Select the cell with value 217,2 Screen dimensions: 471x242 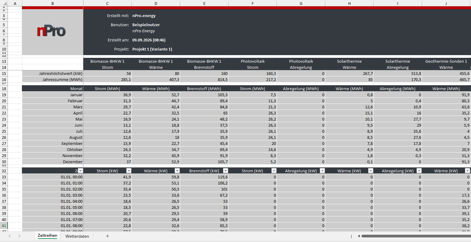click(253, 79)
